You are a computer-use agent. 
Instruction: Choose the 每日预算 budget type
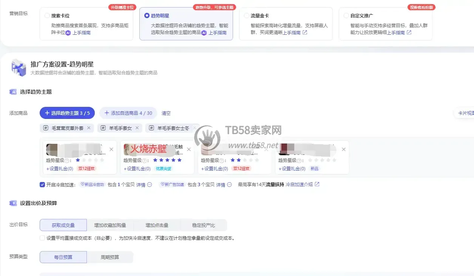click(63, 257)
